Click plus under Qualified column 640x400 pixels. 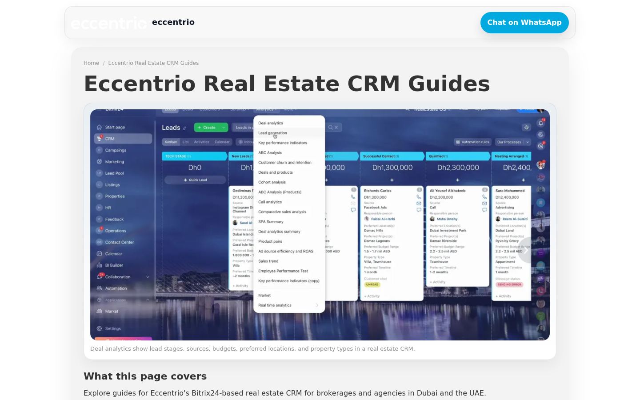coord(458,180)
